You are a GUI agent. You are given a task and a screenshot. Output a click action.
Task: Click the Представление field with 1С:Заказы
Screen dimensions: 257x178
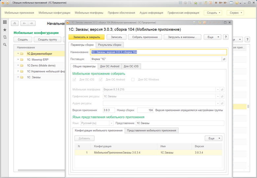180,123
